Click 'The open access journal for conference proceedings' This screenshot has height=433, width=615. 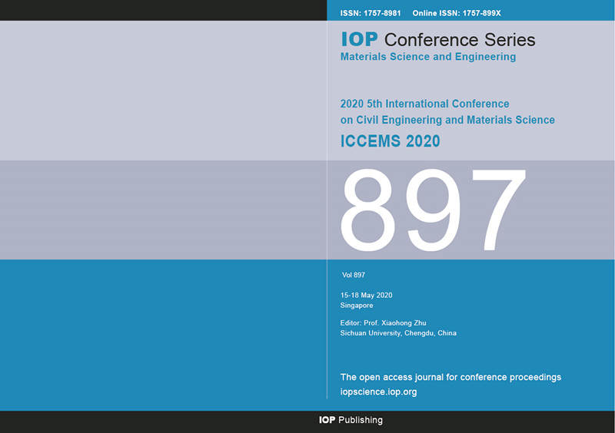click(450, 378)
